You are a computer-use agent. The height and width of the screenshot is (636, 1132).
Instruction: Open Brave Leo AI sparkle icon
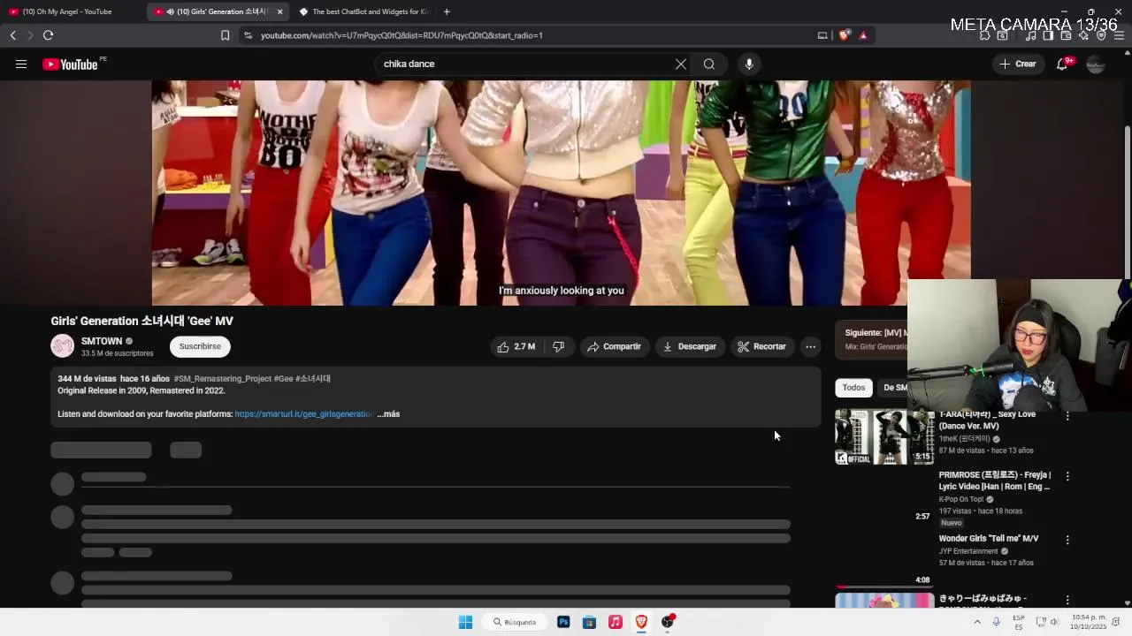[1083, 35]
